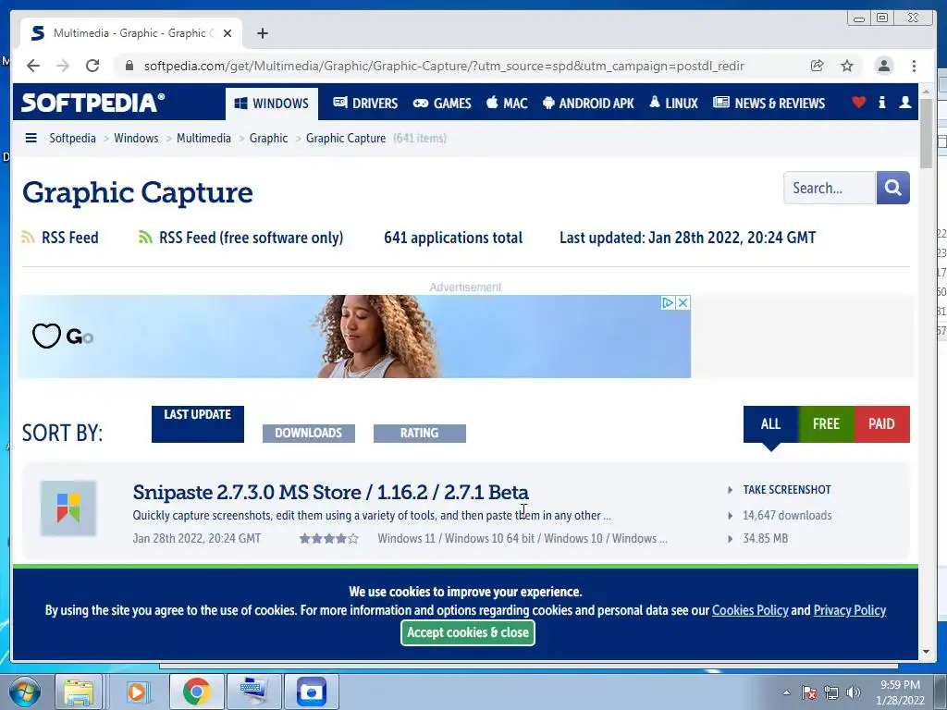Viewport: 947px width, 710px height.
Task: Sort by Downloads
Action: pos(309,433)
